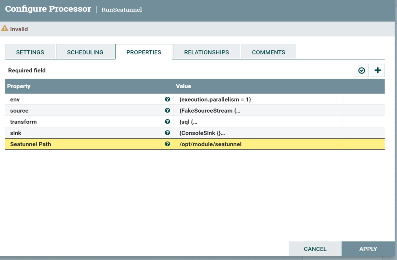Select the env property name
This screenshot has height=260, width=397.
pyautogui.click(x=15, y=100)
